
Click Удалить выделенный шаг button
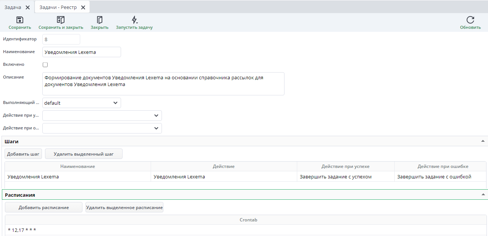tap(84, 154)
